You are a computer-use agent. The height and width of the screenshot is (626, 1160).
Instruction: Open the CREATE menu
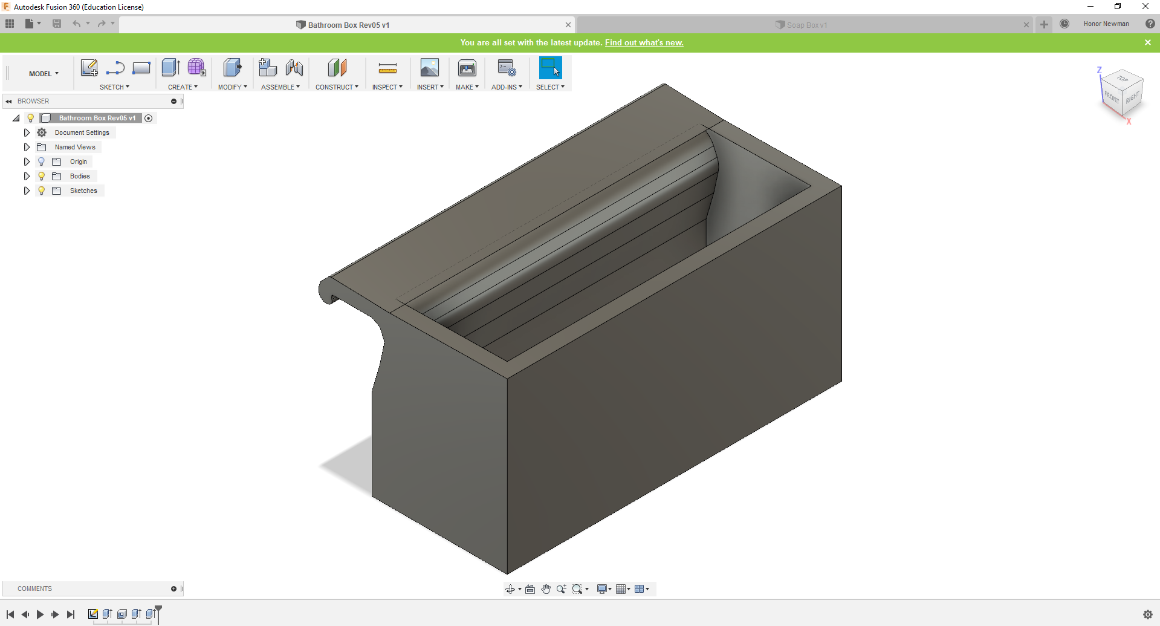click(183, 87)
